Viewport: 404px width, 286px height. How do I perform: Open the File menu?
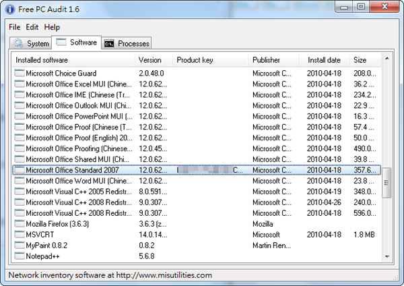click(14, 27)
